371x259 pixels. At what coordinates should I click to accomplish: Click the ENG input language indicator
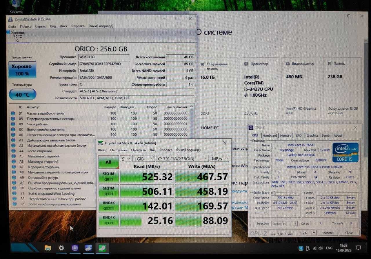coord(329,248)
